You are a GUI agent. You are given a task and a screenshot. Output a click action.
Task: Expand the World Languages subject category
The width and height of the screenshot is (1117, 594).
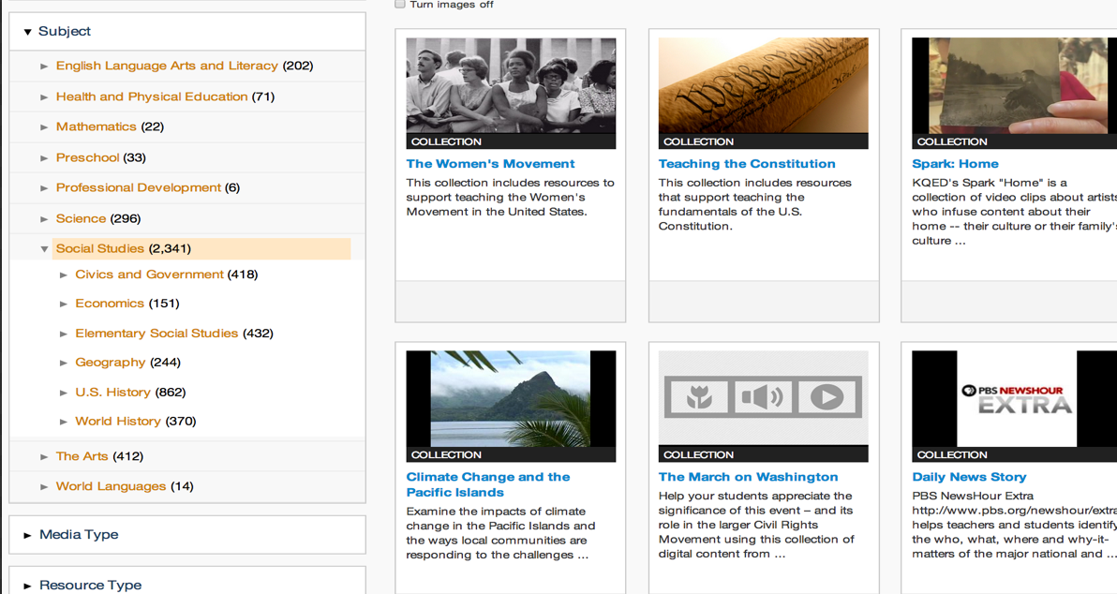43,485
